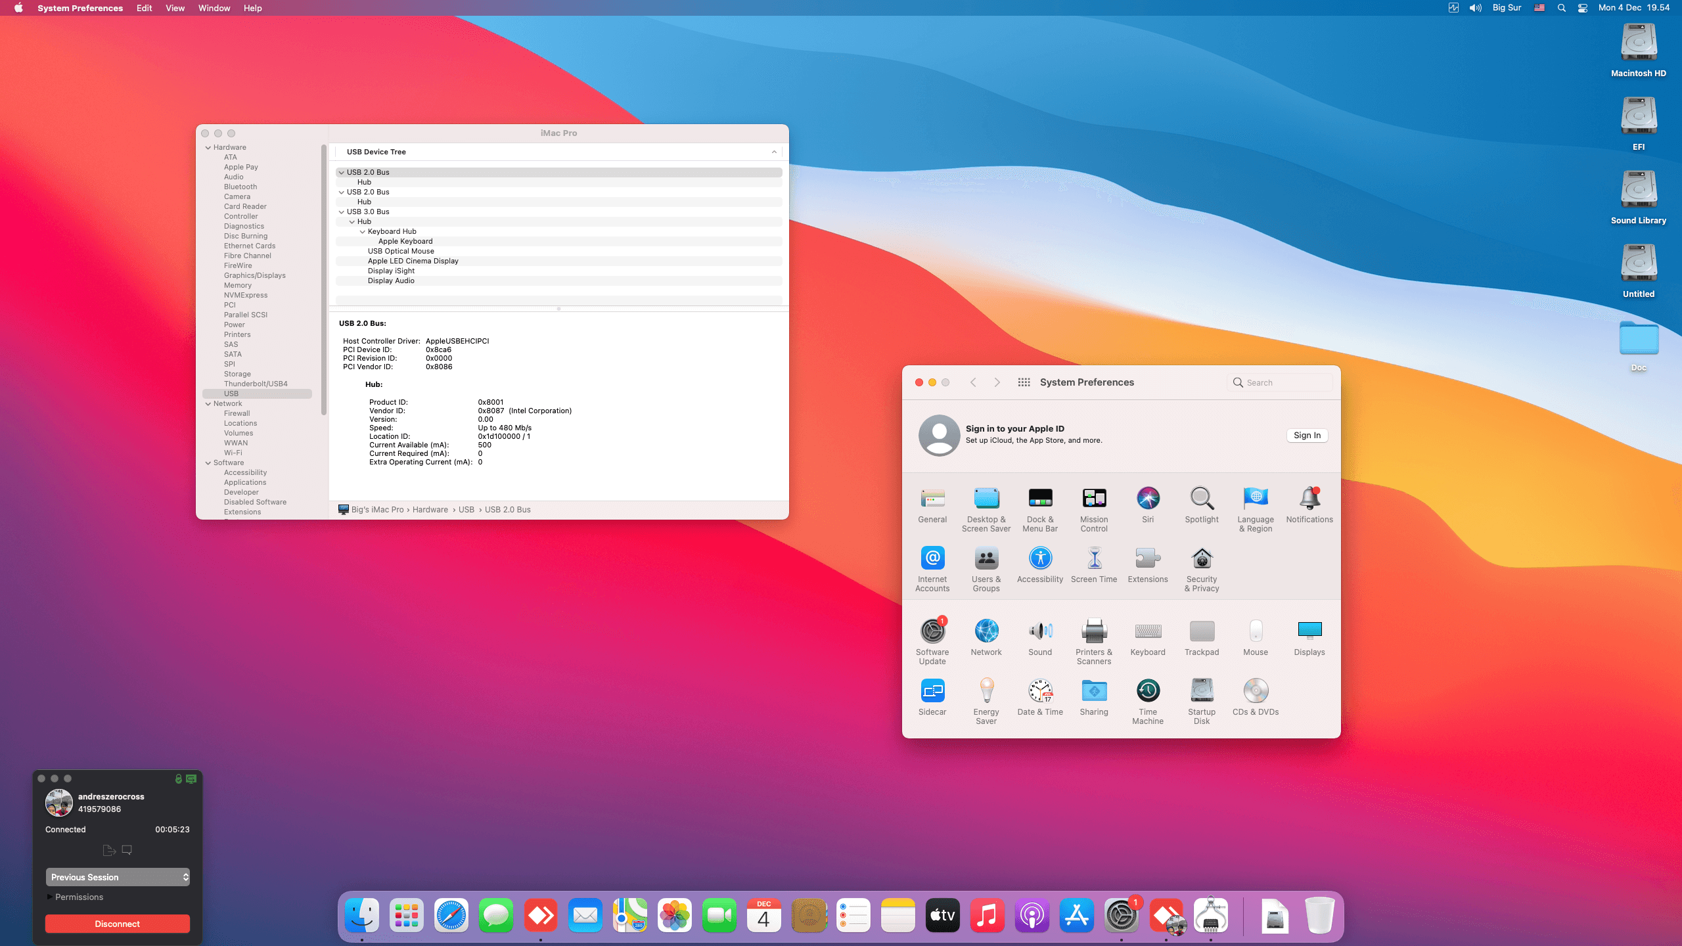1682x946 pixels.
Task: Open Users & Groups preferences
Action: click(986, 569)
